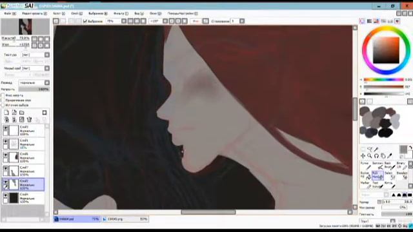This screenshot has width=413, height=232.
Task: Pick the flat-top brush tip shape
Action: (410, 195)
